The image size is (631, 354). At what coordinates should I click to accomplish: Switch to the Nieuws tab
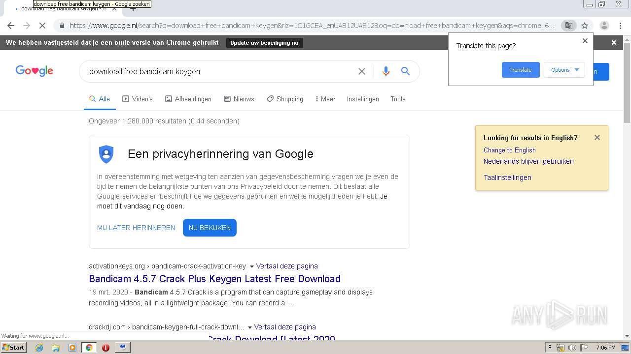click(239, 99)
